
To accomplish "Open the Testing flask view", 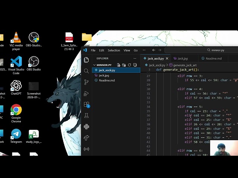I will point(86,116).
